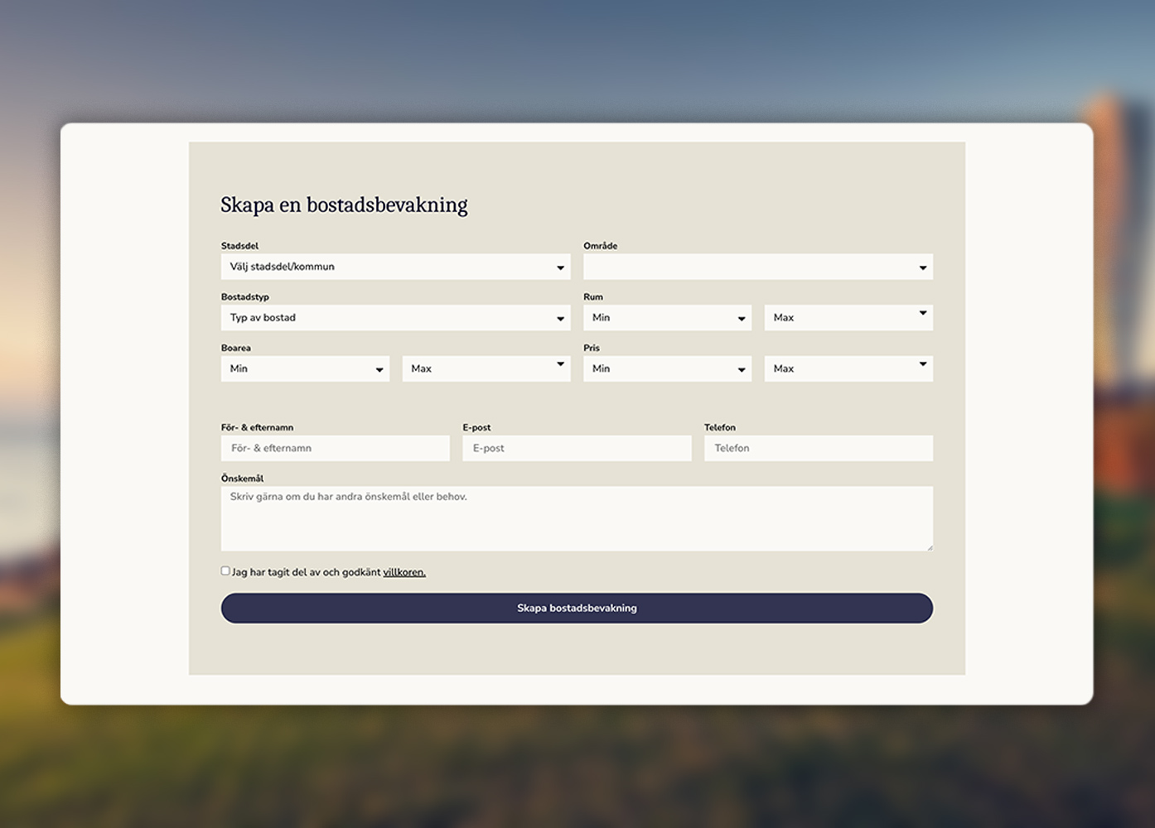Click the arrow icon in Område field
Screen dimensions: 1155x828
click(922, 267)
